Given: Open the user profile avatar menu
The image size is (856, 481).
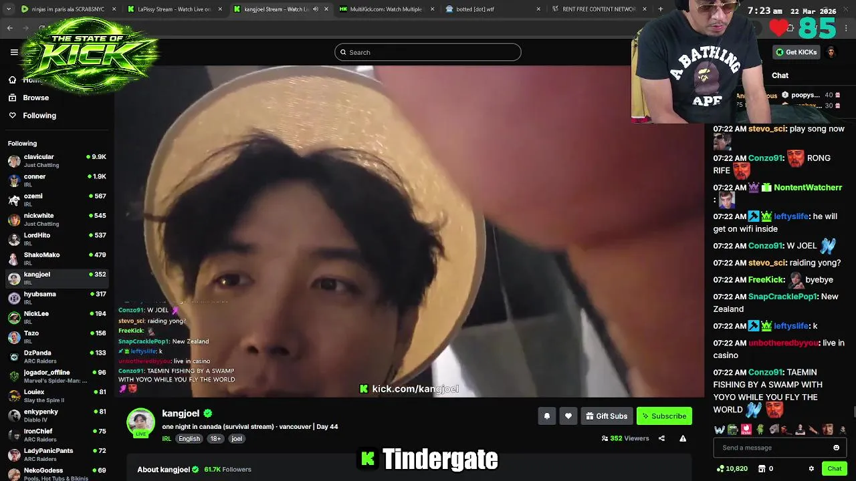Looking at the screenshot, I should tap(831, 52).
